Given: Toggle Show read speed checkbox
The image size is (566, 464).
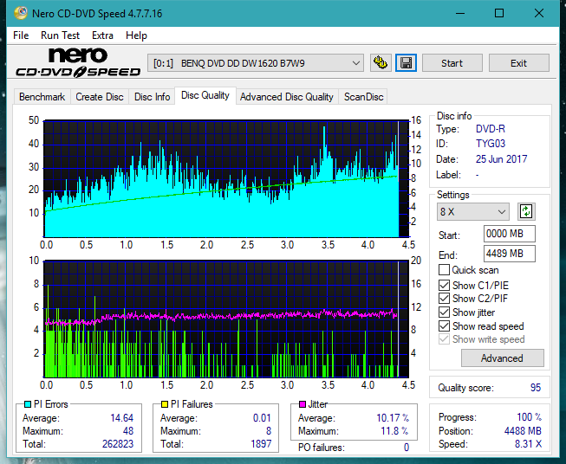Looking at the screenshot, I should [444, 325].
